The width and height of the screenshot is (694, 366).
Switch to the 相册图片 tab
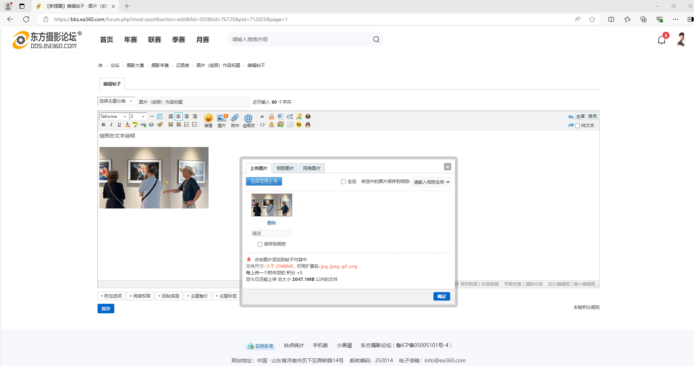(285, 168)
